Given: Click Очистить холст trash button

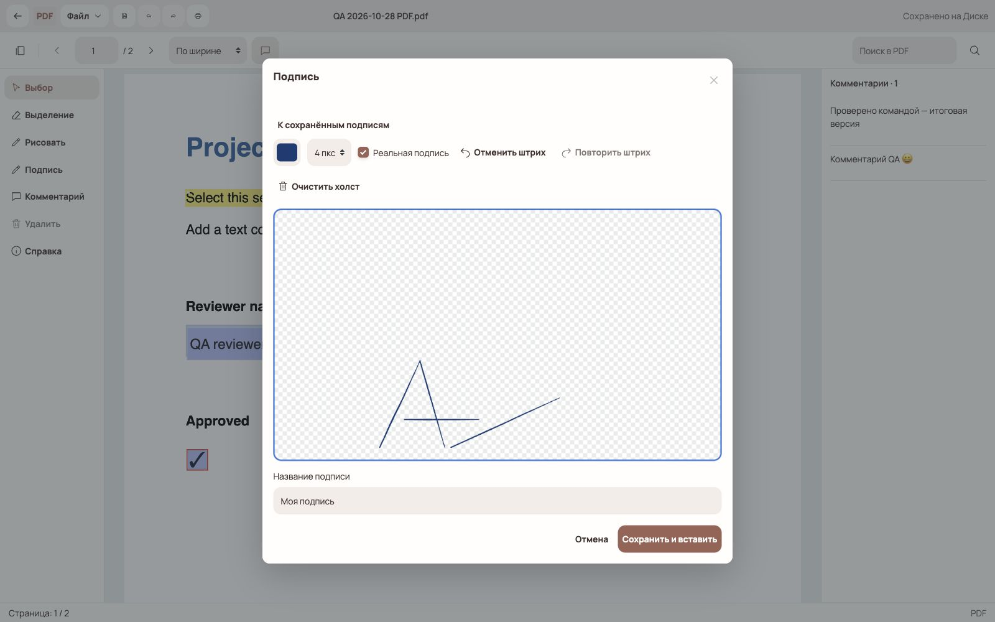Looking at the screenshot, I should click(319, 187).
